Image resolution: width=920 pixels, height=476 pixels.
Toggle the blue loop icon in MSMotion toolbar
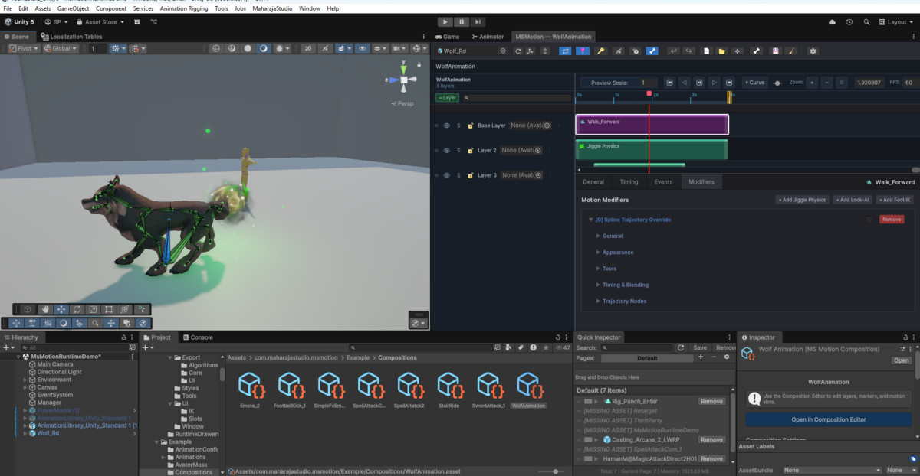(x=565, y=51)
